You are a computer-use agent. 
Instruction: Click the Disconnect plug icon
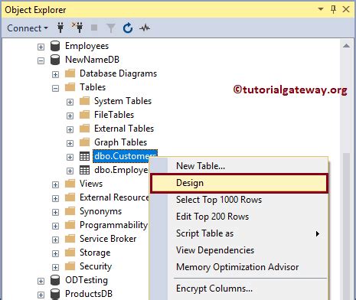(x=77, y=28)
